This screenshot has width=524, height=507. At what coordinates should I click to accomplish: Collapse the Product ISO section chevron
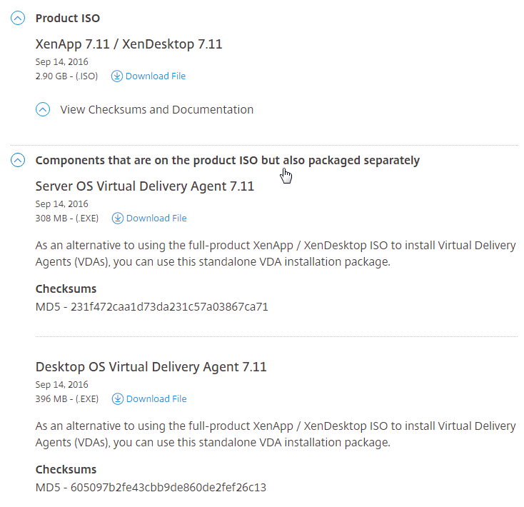18,18
